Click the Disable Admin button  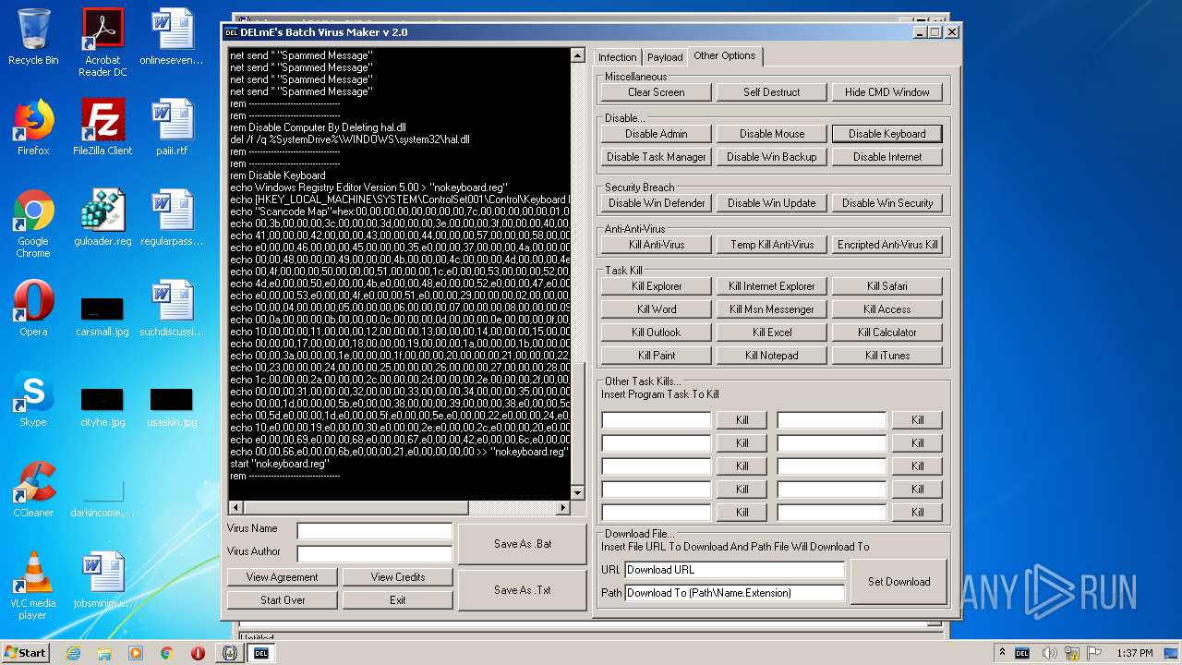pyautogui.click(x=657, y=134)
